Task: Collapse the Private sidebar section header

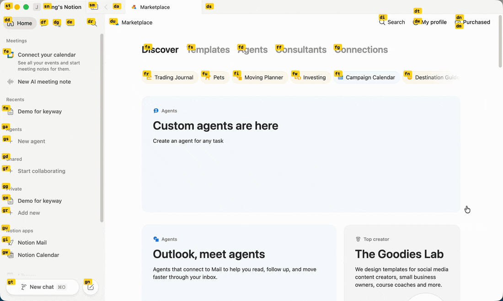Action: tap(14, 189)
